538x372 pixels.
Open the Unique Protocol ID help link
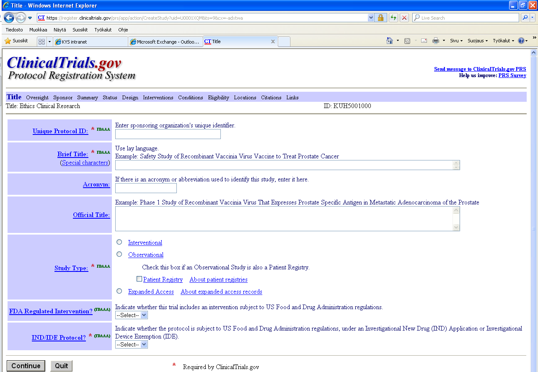tap(60, 131)
